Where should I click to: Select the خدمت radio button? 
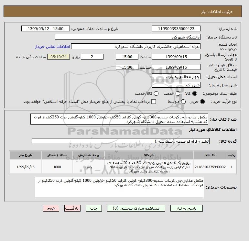coord(178,93)
